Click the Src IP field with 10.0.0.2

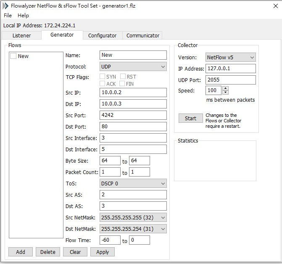click(133, 92)
